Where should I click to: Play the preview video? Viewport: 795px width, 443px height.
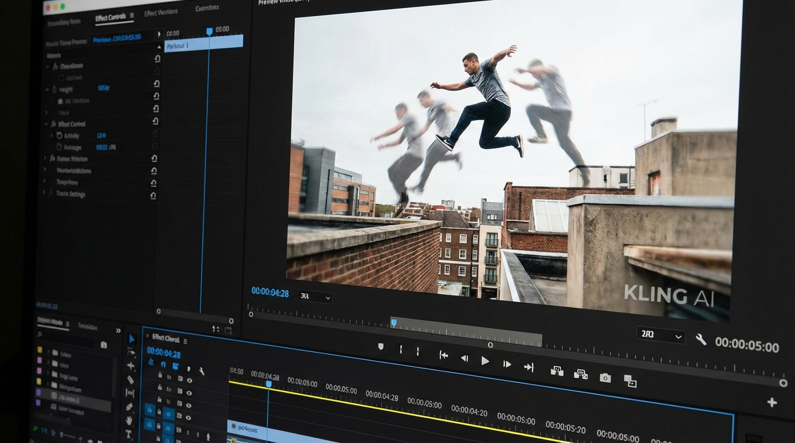click(x=485, y=361)
